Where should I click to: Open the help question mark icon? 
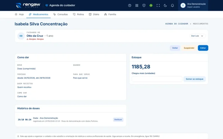(130, 6)
